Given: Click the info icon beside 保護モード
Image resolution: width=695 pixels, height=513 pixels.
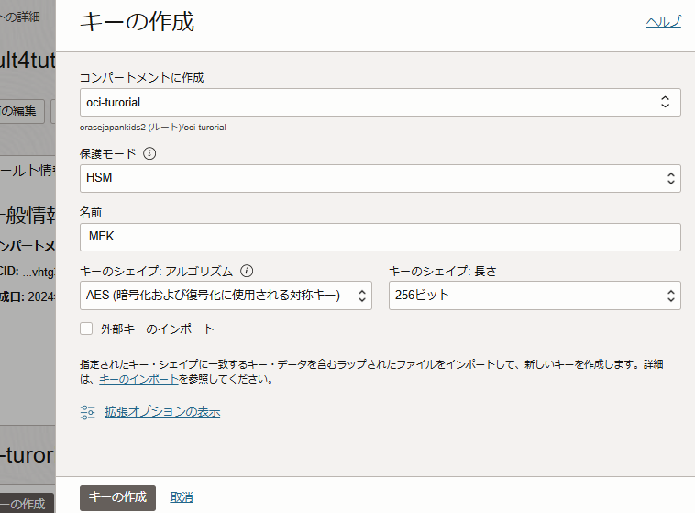Looking at the screenshot, I should 150,153.
